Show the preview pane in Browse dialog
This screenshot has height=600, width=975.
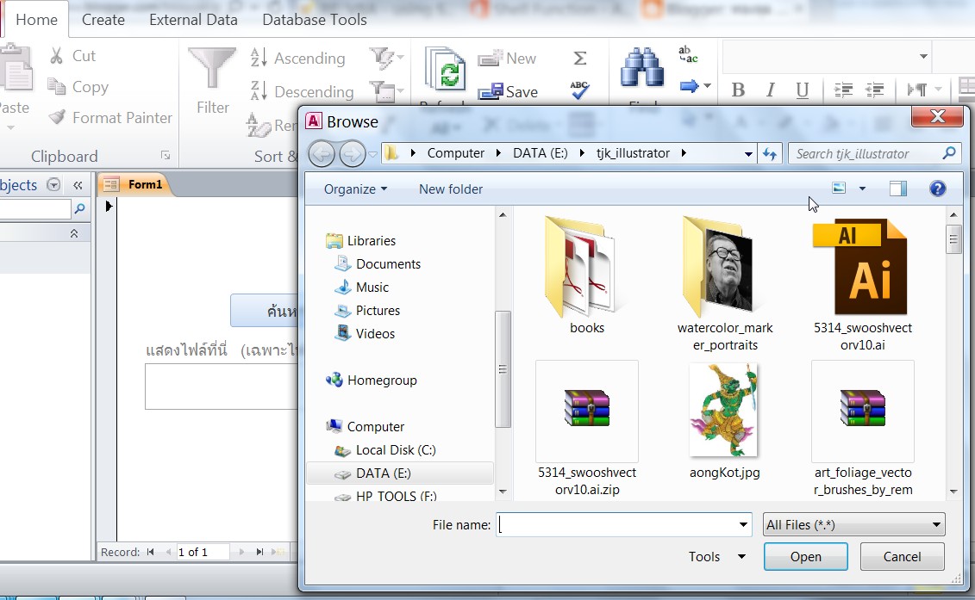(897, 189)
